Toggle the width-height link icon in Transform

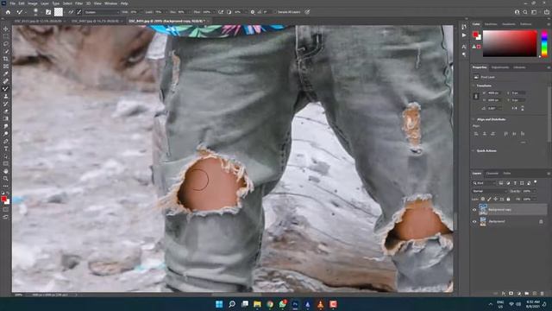pyautogui.click(x=476, y=96)
